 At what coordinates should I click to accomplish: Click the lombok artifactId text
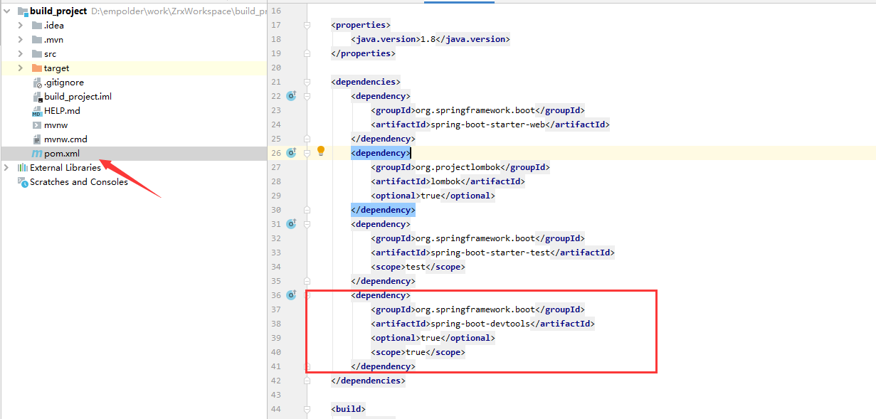click(445, 181)
